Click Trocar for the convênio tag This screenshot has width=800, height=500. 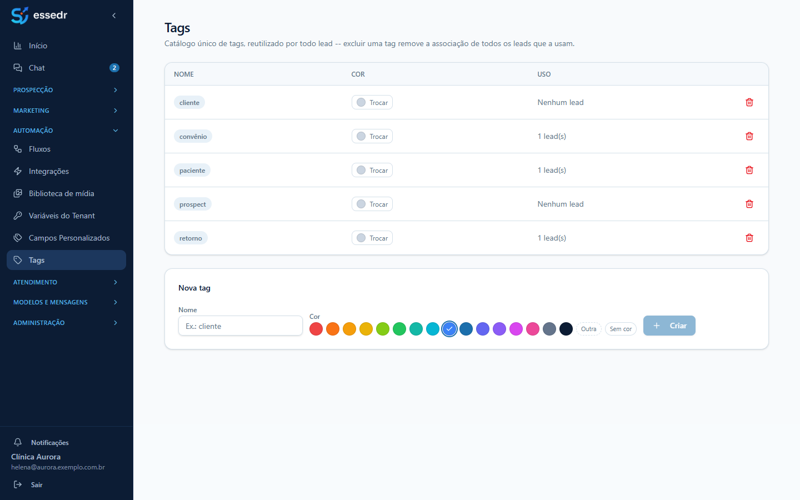[372, 136]
